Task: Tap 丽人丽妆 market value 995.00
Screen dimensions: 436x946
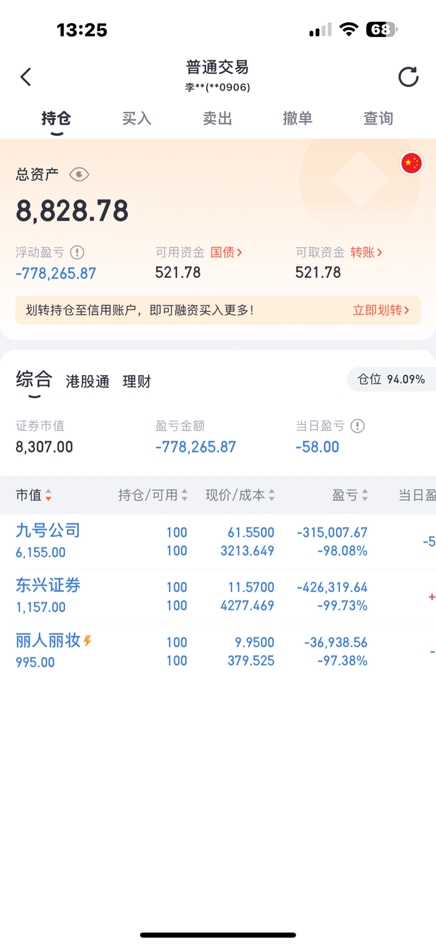Action: coord(35,662)
